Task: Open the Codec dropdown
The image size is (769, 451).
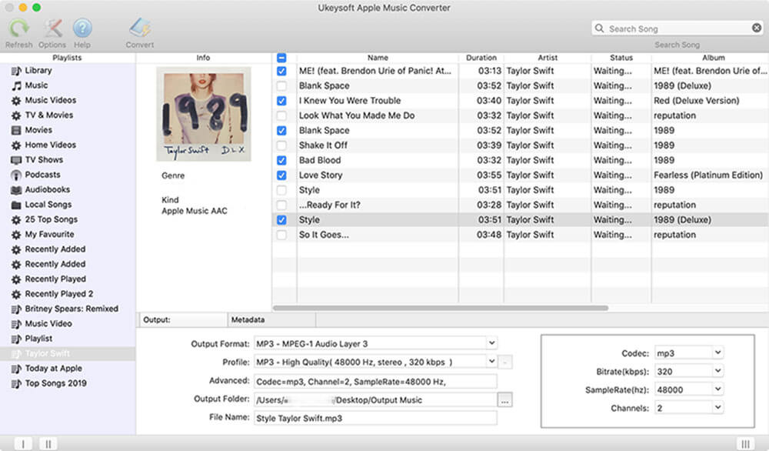Action: pos(717,352)
